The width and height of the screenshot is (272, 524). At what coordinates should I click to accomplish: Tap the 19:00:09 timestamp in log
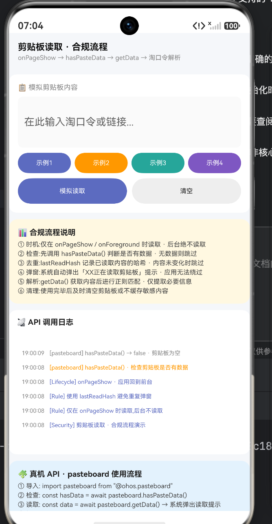(x=33, y=353)
